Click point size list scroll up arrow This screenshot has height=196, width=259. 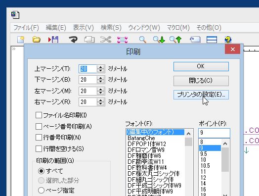pos(225,144)
